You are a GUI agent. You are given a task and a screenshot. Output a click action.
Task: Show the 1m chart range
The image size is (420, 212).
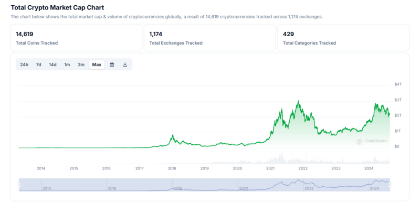tap(67, 65)
